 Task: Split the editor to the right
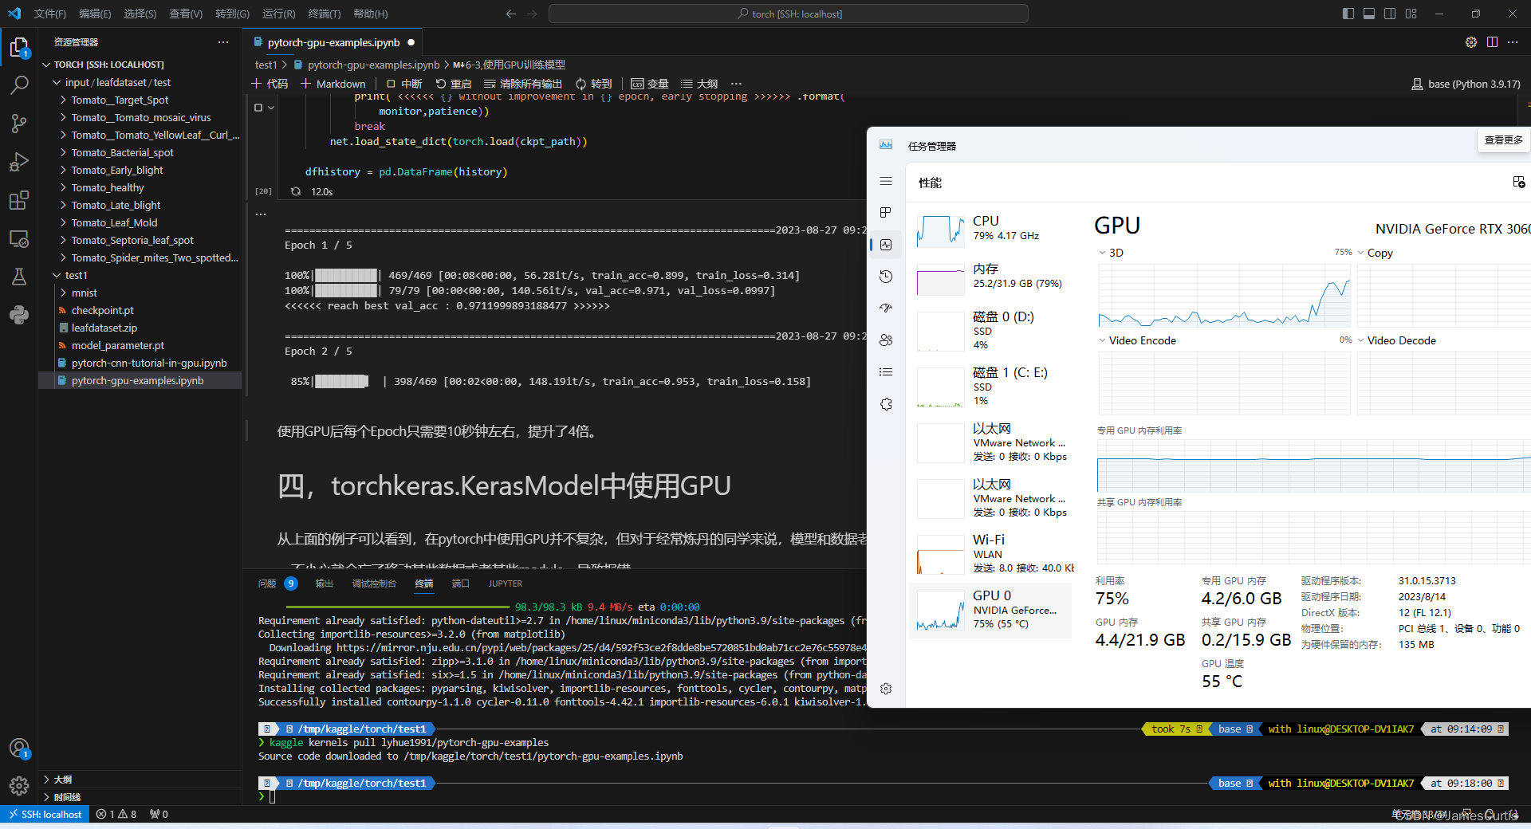(x=1492, y=42)
